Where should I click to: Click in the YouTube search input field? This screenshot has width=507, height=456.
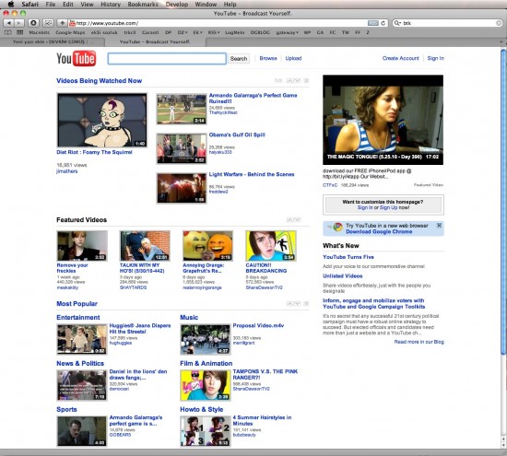pos(167,58)
